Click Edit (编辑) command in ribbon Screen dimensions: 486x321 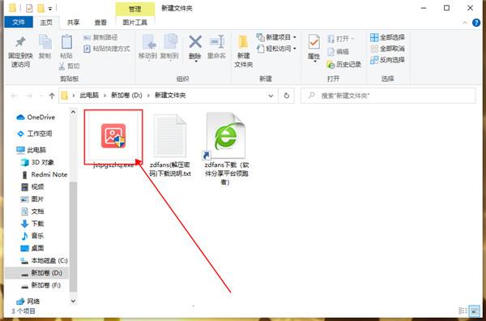coord(338,52)
